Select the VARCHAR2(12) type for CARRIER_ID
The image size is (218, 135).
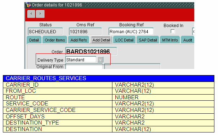163,85
